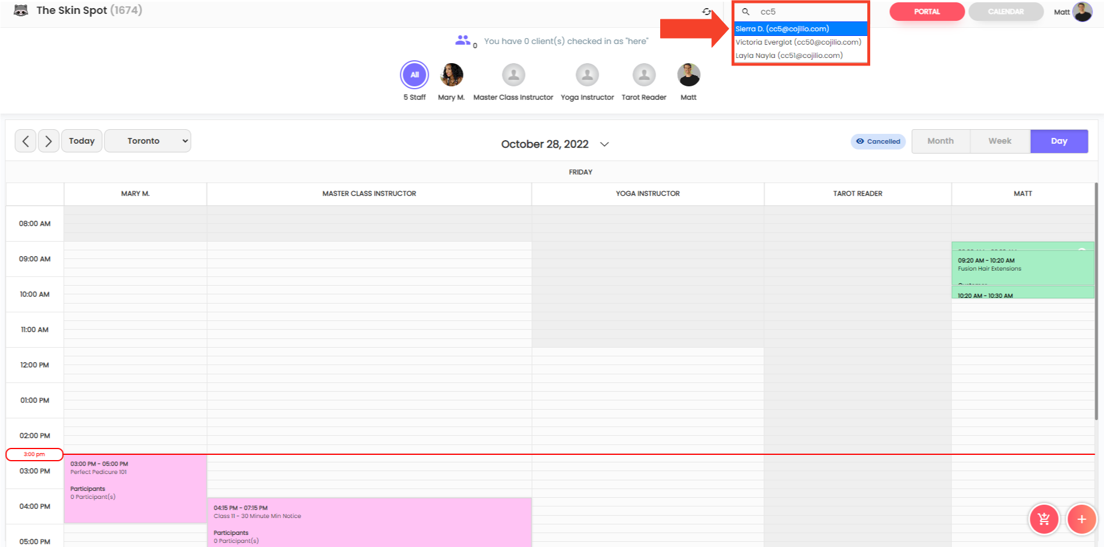The image size is (1104, 547).
Task: Go to next day arrow
Action: tap(49, 141)
